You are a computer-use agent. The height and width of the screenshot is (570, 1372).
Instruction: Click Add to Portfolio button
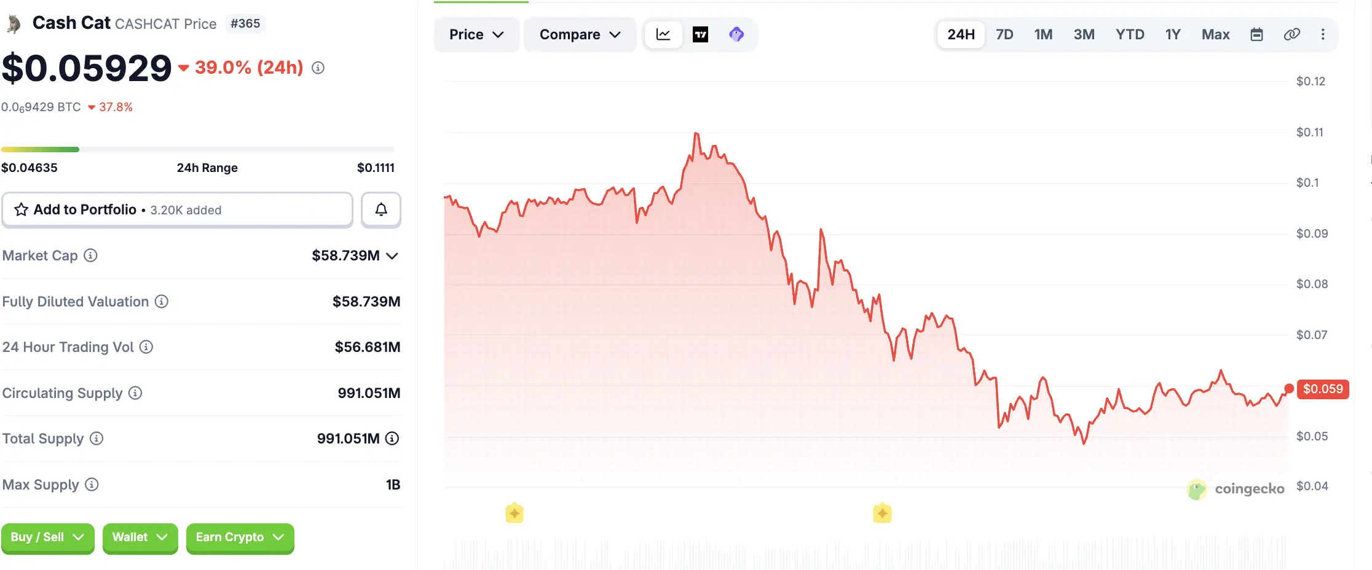tap(177, 209)
